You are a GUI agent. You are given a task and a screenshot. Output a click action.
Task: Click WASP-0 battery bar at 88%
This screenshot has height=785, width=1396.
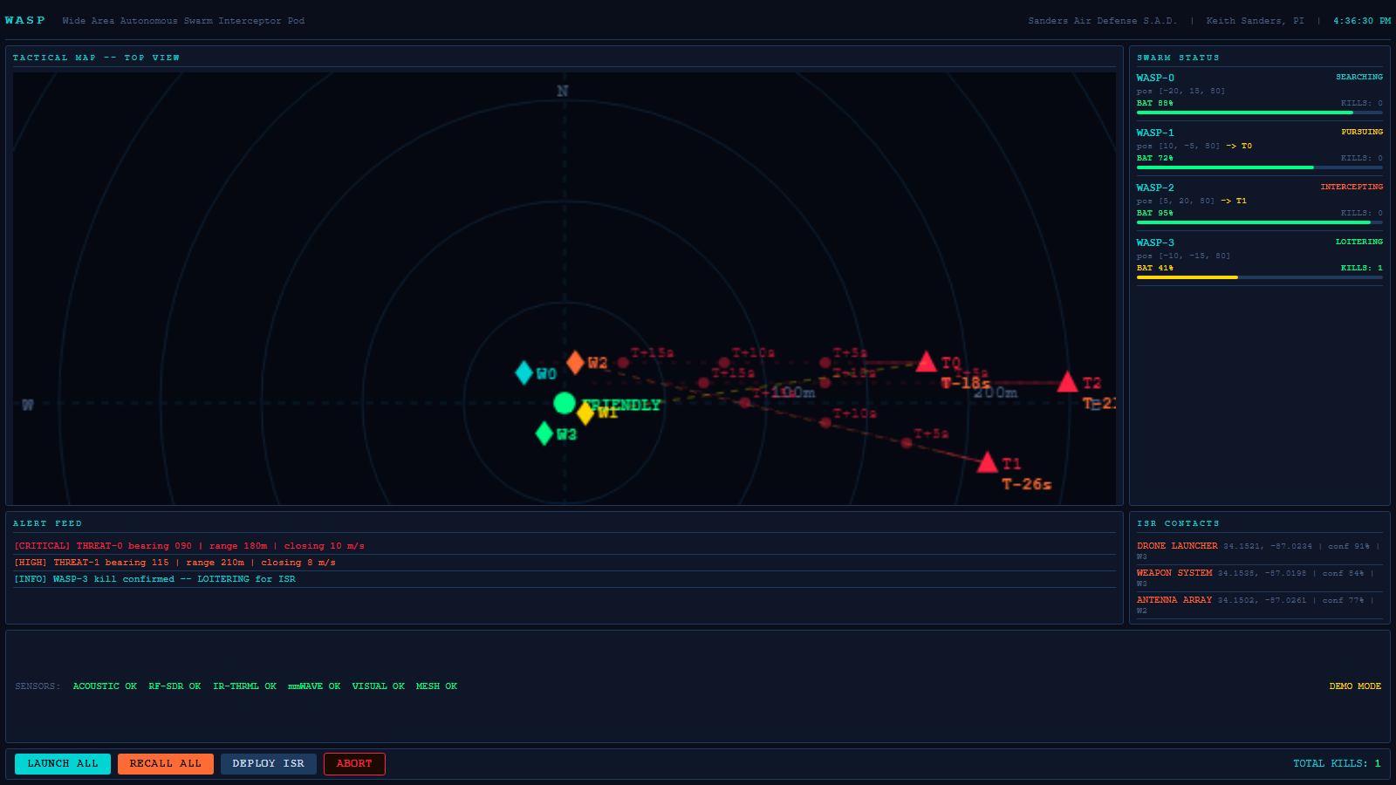tap(1259, 113)
